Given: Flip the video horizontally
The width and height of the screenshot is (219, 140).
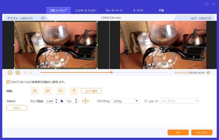Looking at the screenshot, I should tap(61, 91).
